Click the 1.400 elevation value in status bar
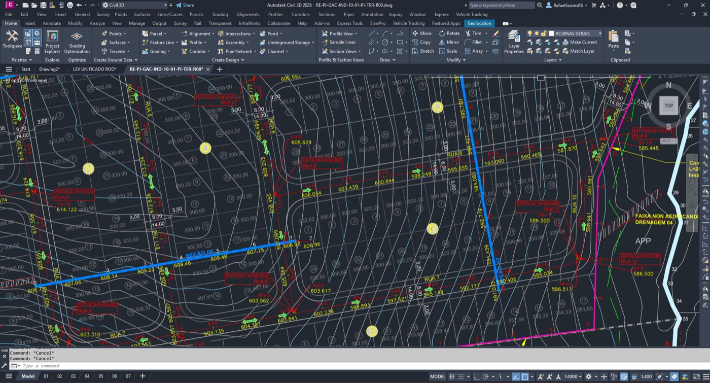 646,376
